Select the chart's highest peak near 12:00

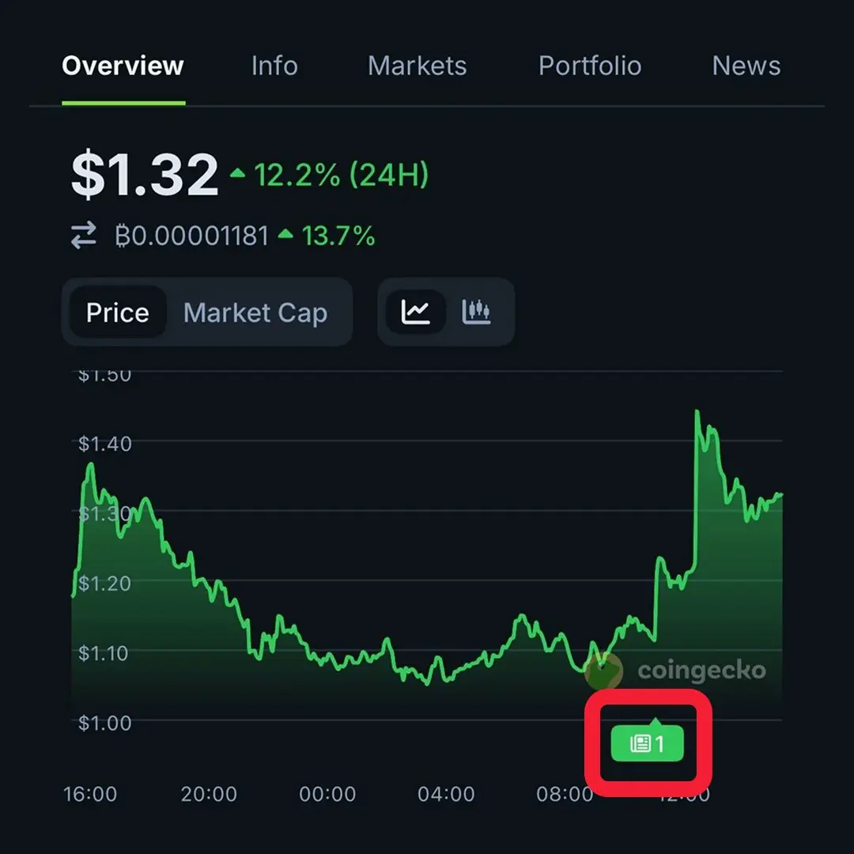(697, 411)
